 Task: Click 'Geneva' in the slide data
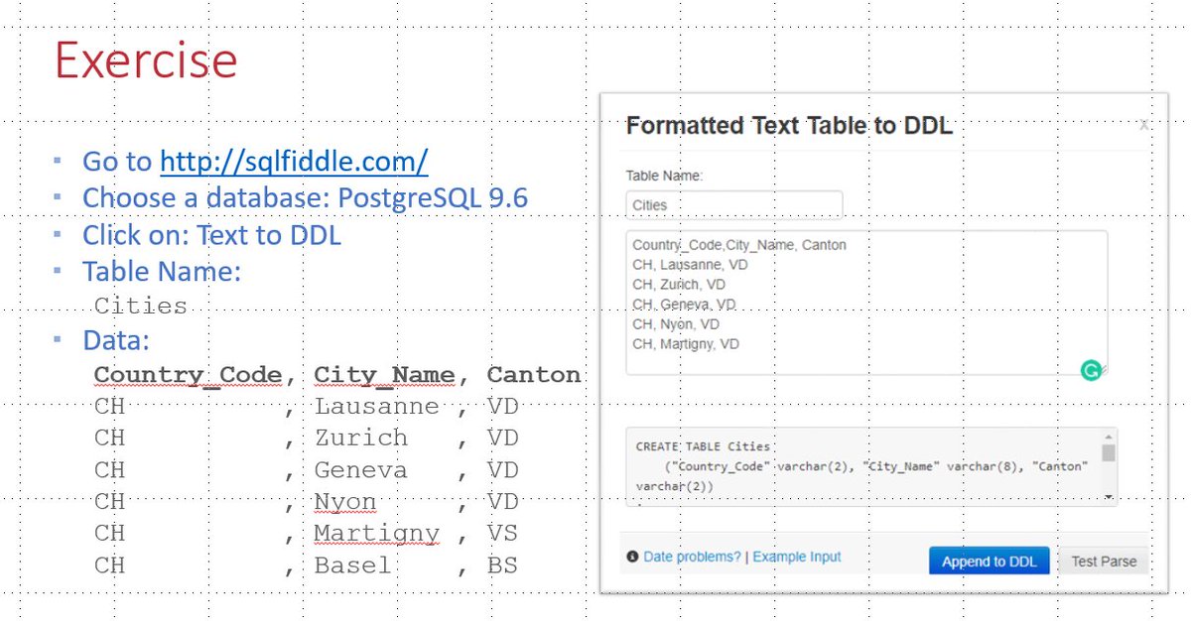(360, 470)
